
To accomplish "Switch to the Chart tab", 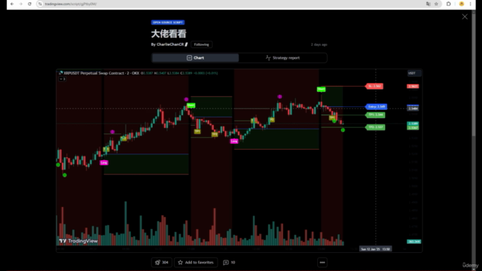I will pyautogui.click(x=196, y=58).
